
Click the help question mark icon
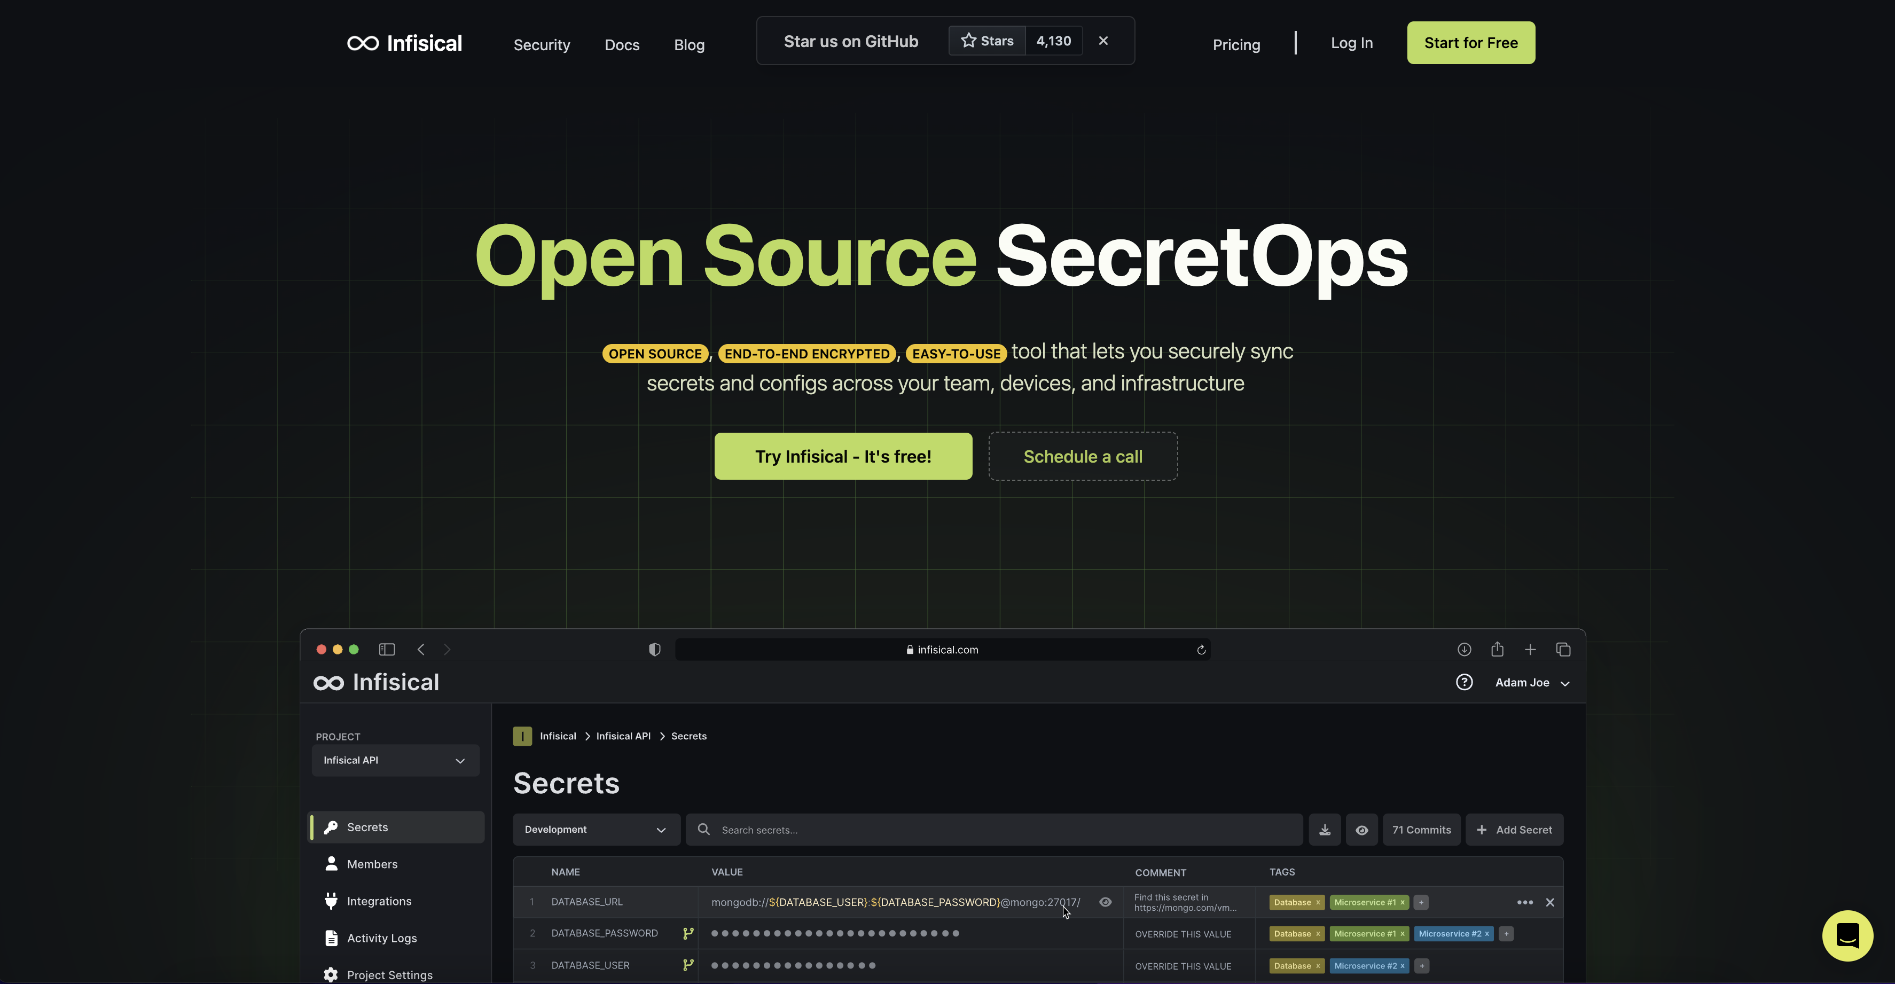(1464, 682)
